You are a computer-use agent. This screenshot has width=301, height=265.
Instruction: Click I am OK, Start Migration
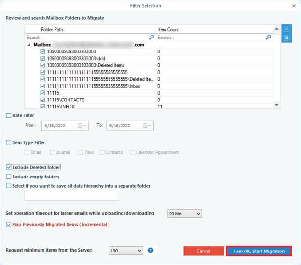(259, 251)
